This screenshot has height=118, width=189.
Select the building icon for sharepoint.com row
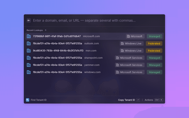tap(29, 58)
